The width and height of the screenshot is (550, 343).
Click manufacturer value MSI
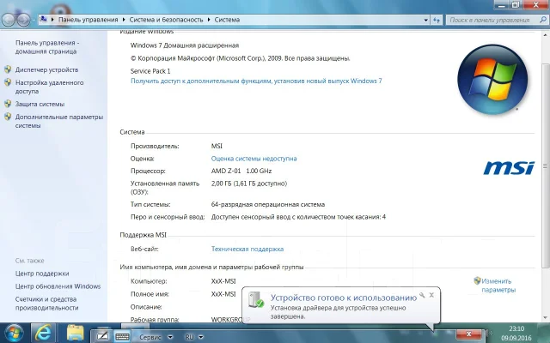[217, 146]
